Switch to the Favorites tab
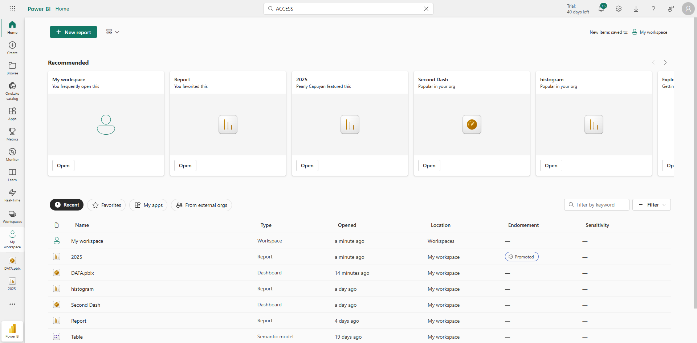This screenshot has width=697, height=343. (106, 205)
